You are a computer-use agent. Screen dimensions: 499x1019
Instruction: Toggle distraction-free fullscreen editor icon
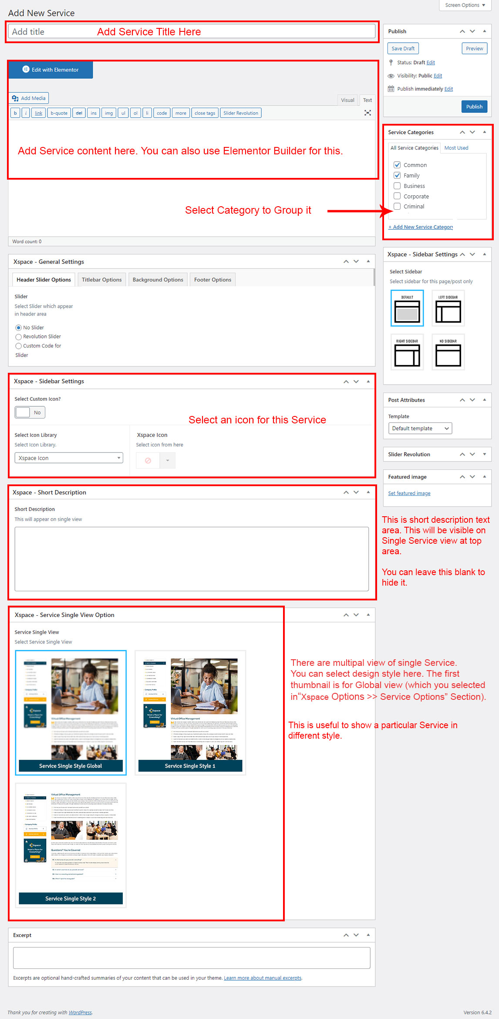(x=368, y=113)
